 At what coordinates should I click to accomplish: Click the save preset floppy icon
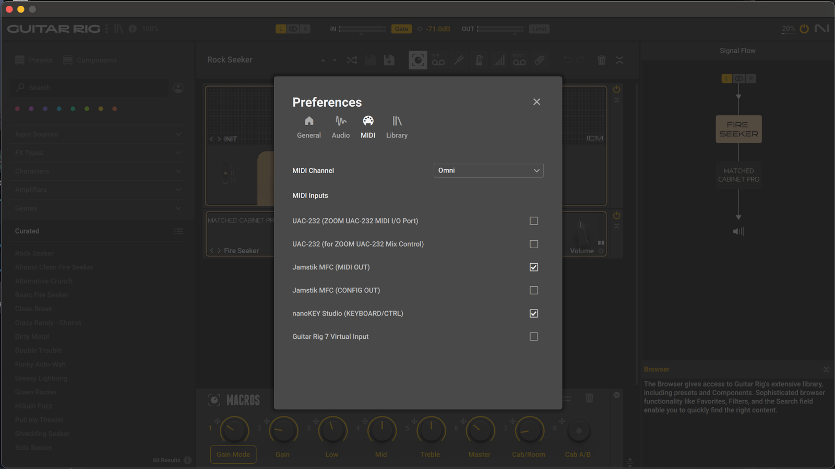click(371, 60)
